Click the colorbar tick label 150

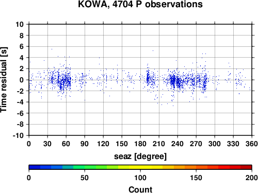(196, 178)
